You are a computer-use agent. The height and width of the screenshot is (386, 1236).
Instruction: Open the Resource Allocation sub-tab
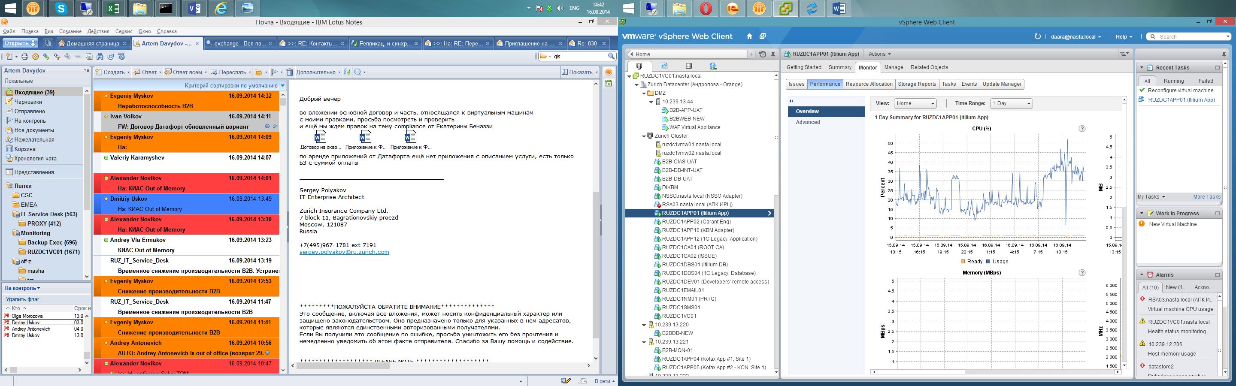click(869, 84)
